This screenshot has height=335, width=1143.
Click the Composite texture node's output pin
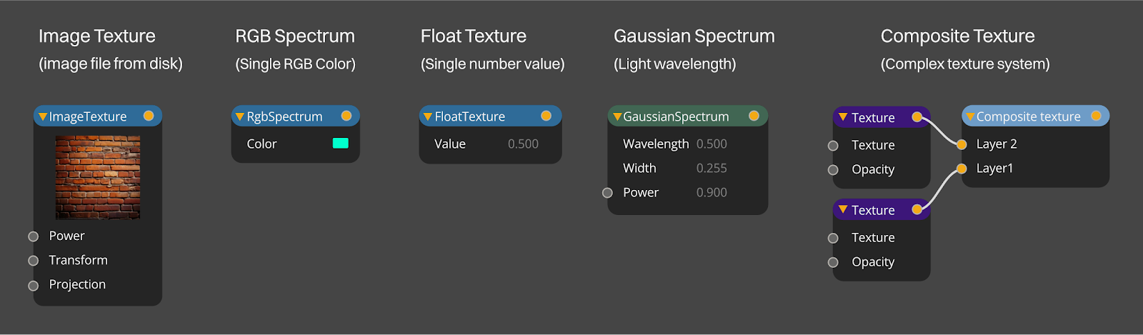point(1096,116)
